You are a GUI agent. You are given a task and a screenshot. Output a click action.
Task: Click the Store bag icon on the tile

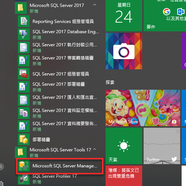(x=174, y=121)
